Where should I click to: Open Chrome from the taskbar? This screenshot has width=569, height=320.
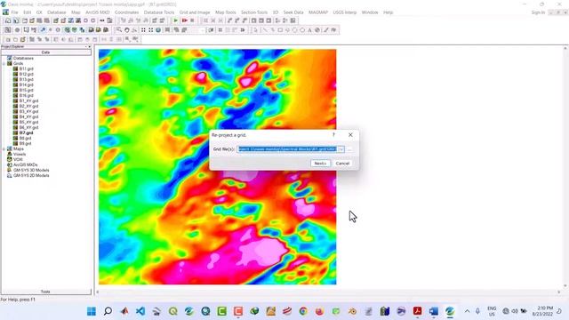(x=303, y=311)
